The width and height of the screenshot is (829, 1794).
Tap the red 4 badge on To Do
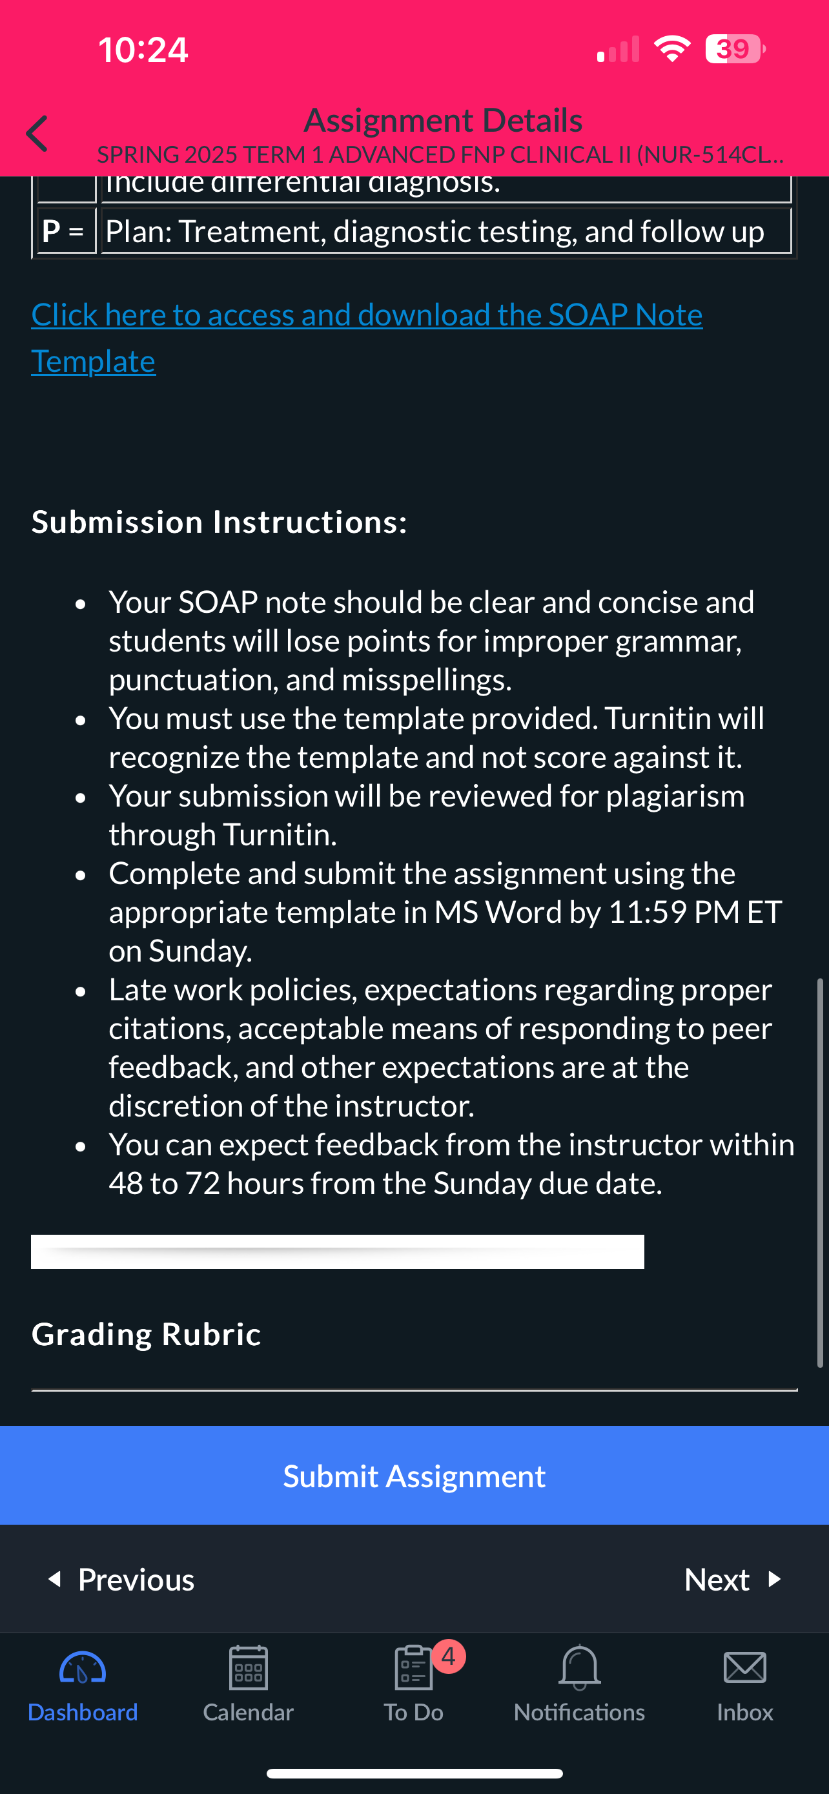click(x=448, y=1655)
